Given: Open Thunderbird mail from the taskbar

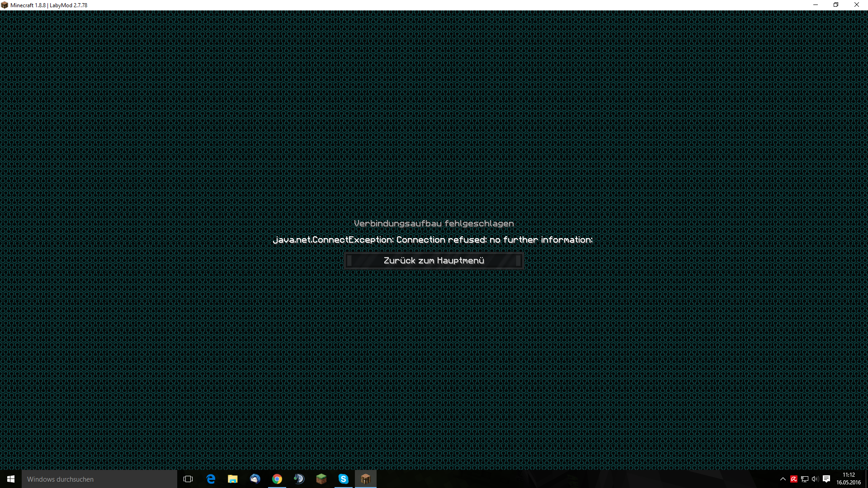Looking at the screenshot, I should click(x=255, y=479).
